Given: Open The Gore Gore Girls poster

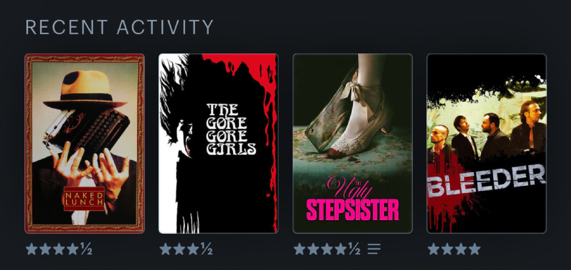Looking at the screenshot, I should [x=219, y=143].
